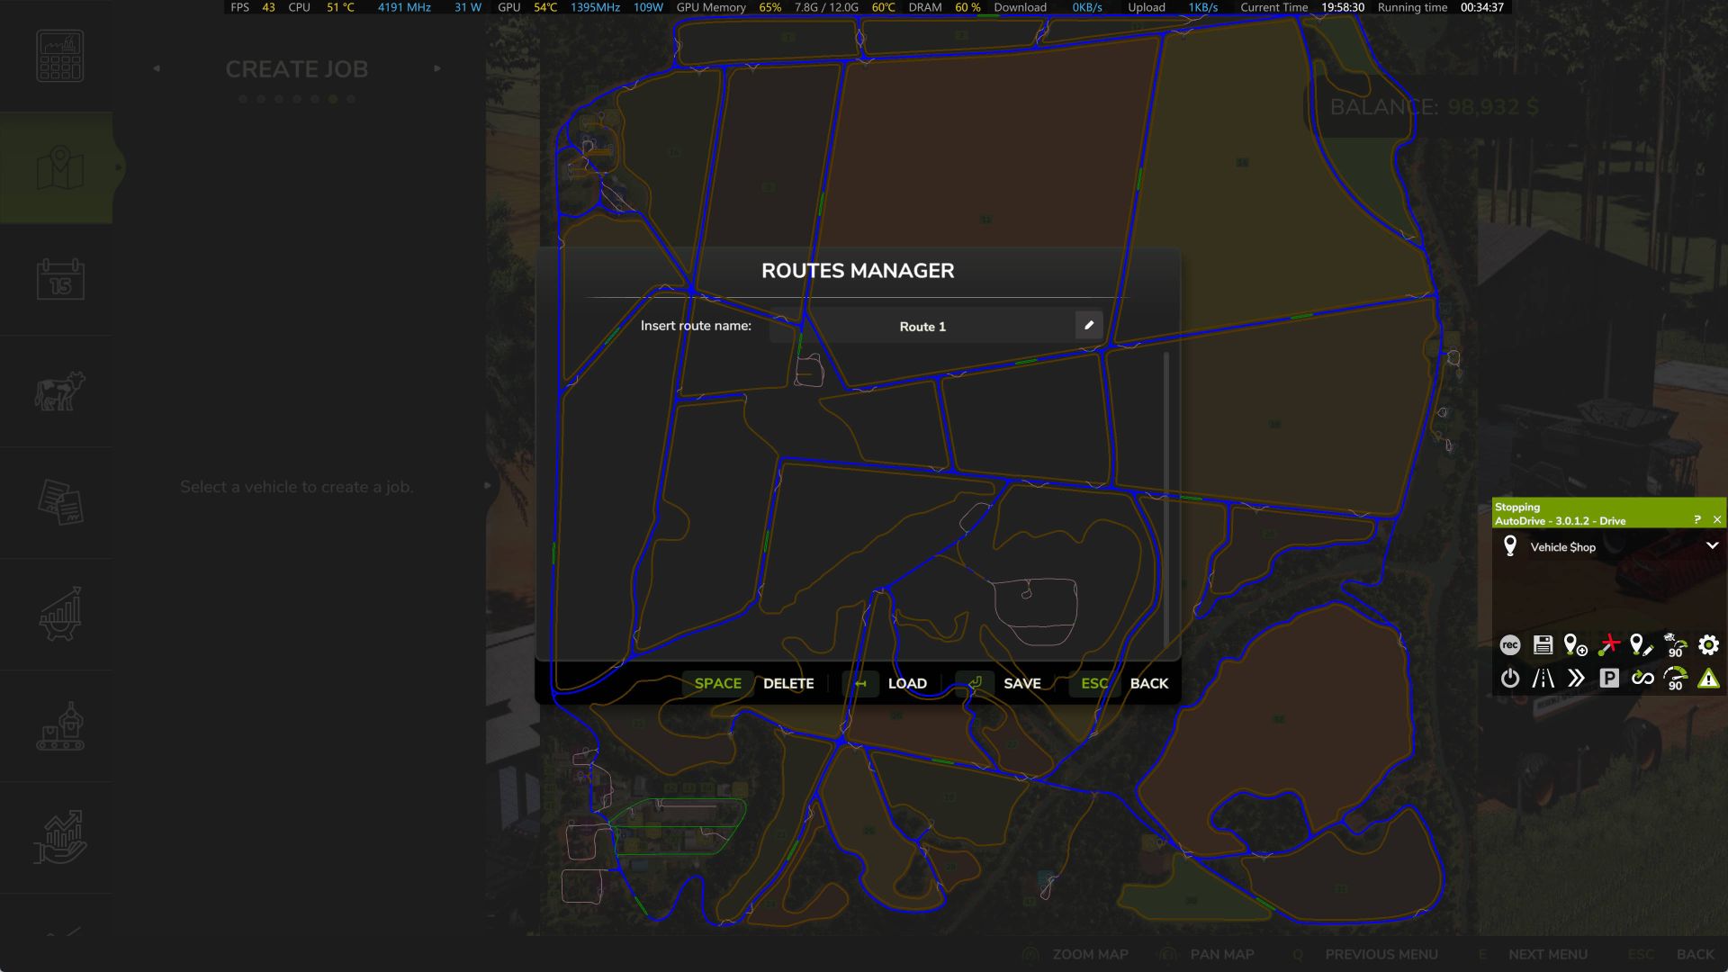The height and width of the screenshot is (972, 1728).
Task: Toggle AutoDrive loop mode infinity icon
Action: point(1642,678)
